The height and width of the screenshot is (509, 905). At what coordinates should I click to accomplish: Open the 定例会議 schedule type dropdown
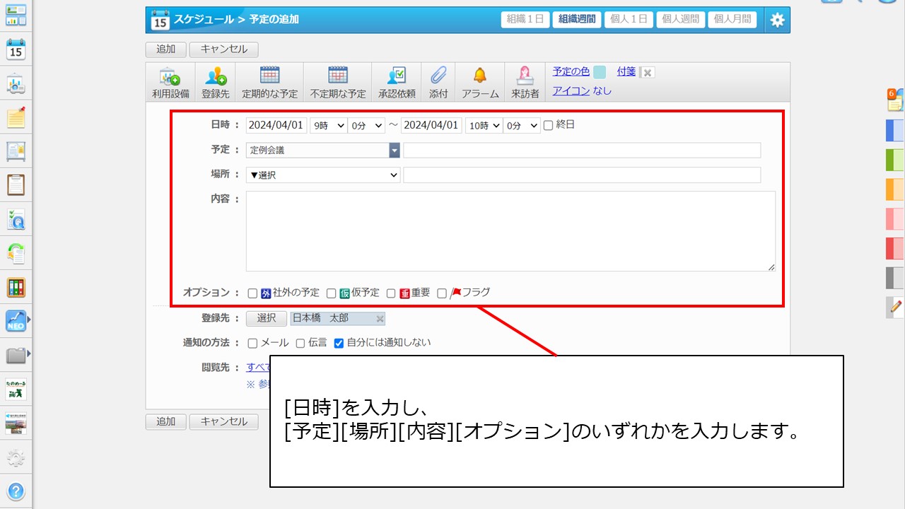[x=394, y=151]
